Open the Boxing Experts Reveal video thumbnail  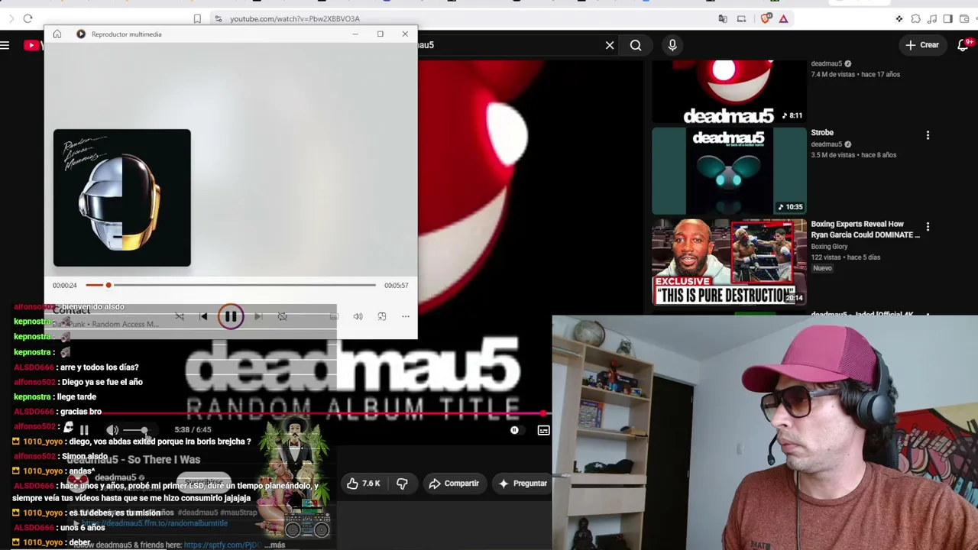(729, 262)
